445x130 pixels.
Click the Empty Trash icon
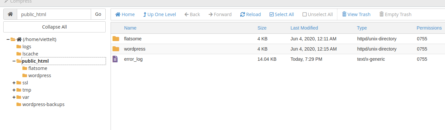[382, 14]
